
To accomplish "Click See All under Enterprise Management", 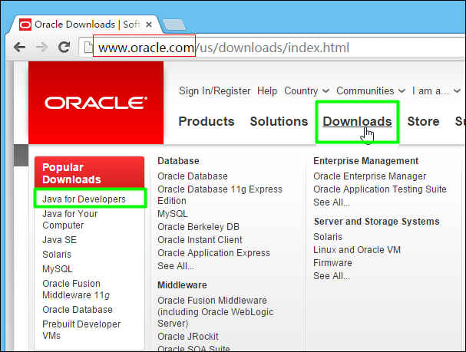I will pyautogui.click(x=332, y=202).
